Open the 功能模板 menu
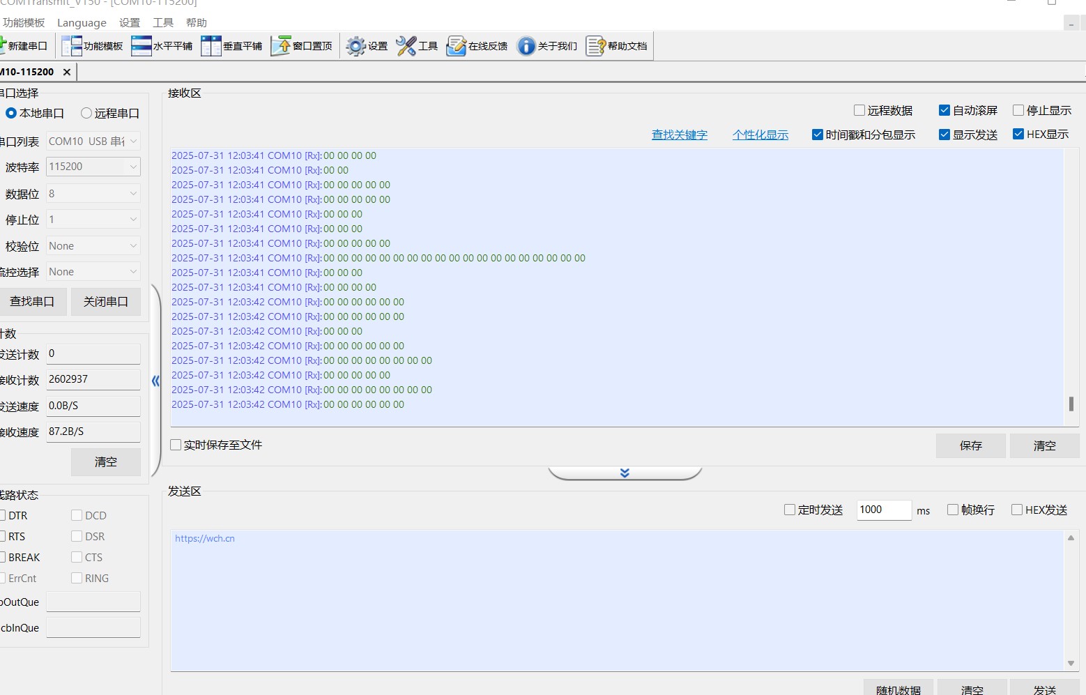This screenshot has width=1086, height=695. pos(24,22)
